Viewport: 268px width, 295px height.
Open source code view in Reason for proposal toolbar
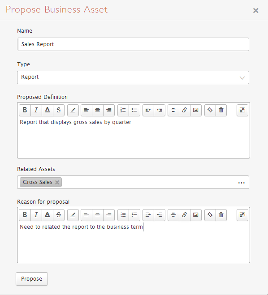pos(210,215)
